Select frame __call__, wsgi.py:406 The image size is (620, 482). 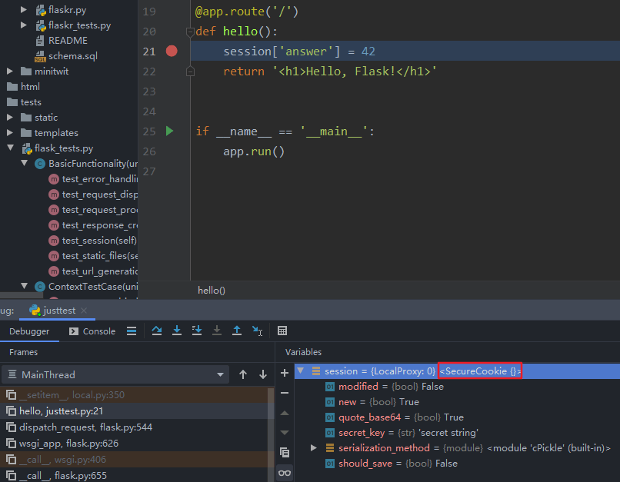pyautogui.click(x=135, y=460)
